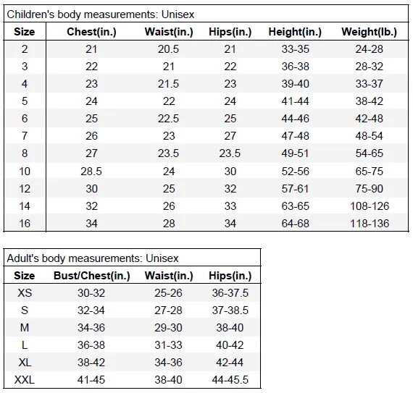The image size is (413, 393).
Task: Click the XS size row label
Action: coord(25,293)
